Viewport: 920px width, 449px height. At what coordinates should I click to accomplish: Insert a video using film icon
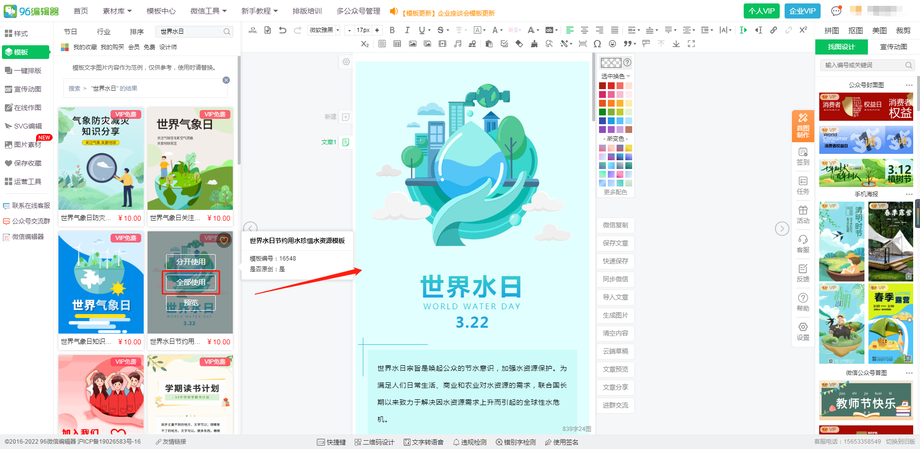(442, 44)
